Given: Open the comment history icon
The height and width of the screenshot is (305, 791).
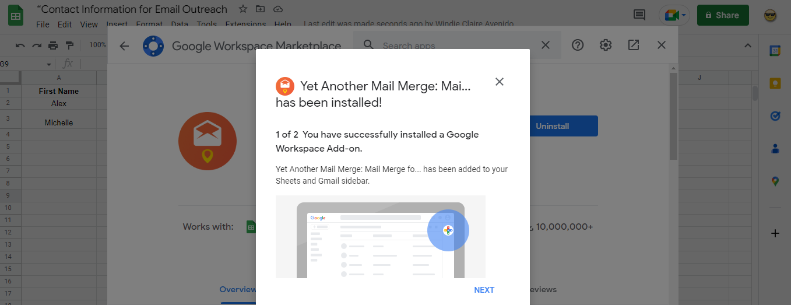Looking at the screenshot, I should pyautogui.click(x=639, y=15).
